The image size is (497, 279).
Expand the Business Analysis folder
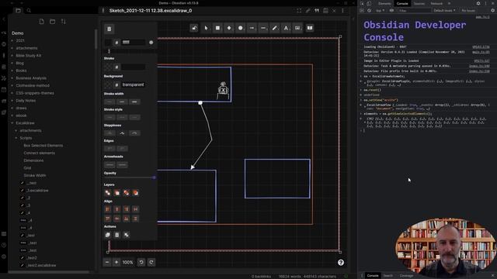click(x=31, y=78)
